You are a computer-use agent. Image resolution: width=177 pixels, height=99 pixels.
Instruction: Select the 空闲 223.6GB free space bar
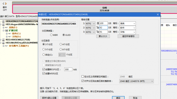click(x=94, y=9)
